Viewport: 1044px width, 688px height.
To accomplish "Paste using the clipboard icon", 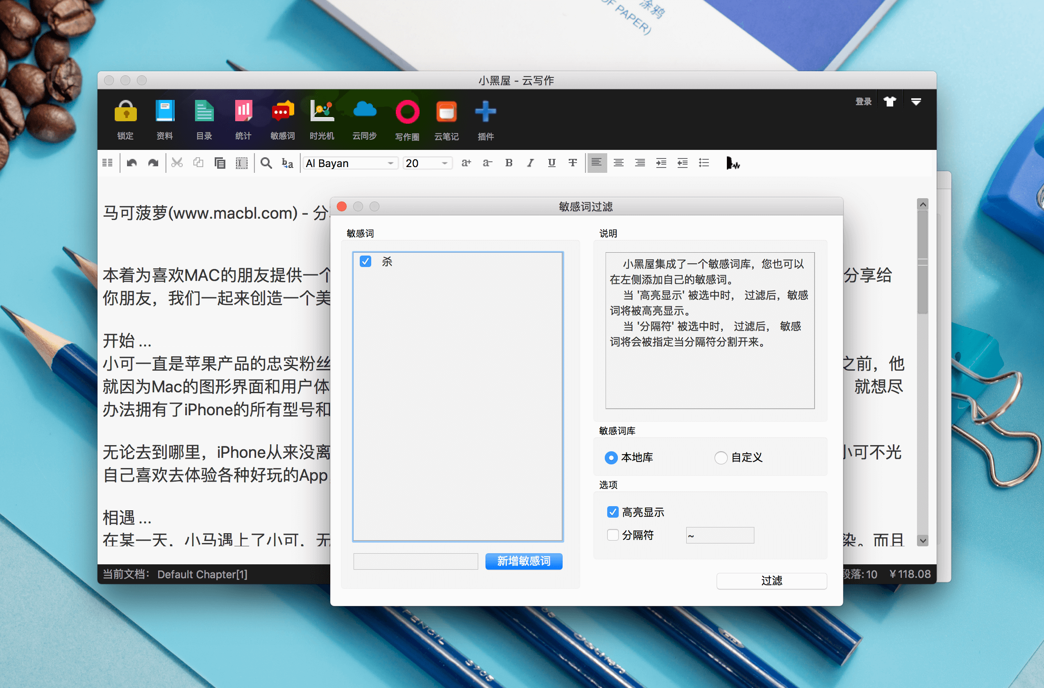I will tap(220, 163).
